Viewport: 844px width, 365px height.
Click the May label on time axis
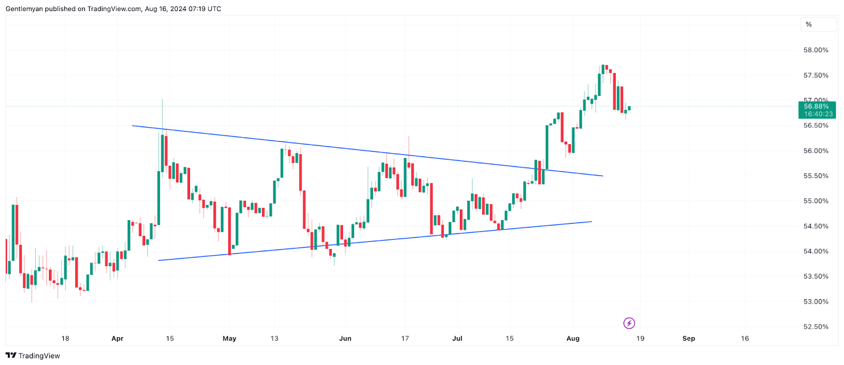(x=229, y=338)
